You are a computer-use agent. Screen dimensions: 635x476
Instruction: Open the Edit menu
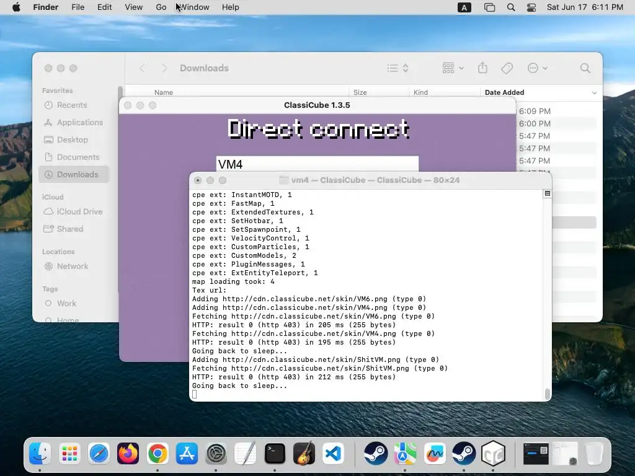pyautogui.click(x=104, y=7)
